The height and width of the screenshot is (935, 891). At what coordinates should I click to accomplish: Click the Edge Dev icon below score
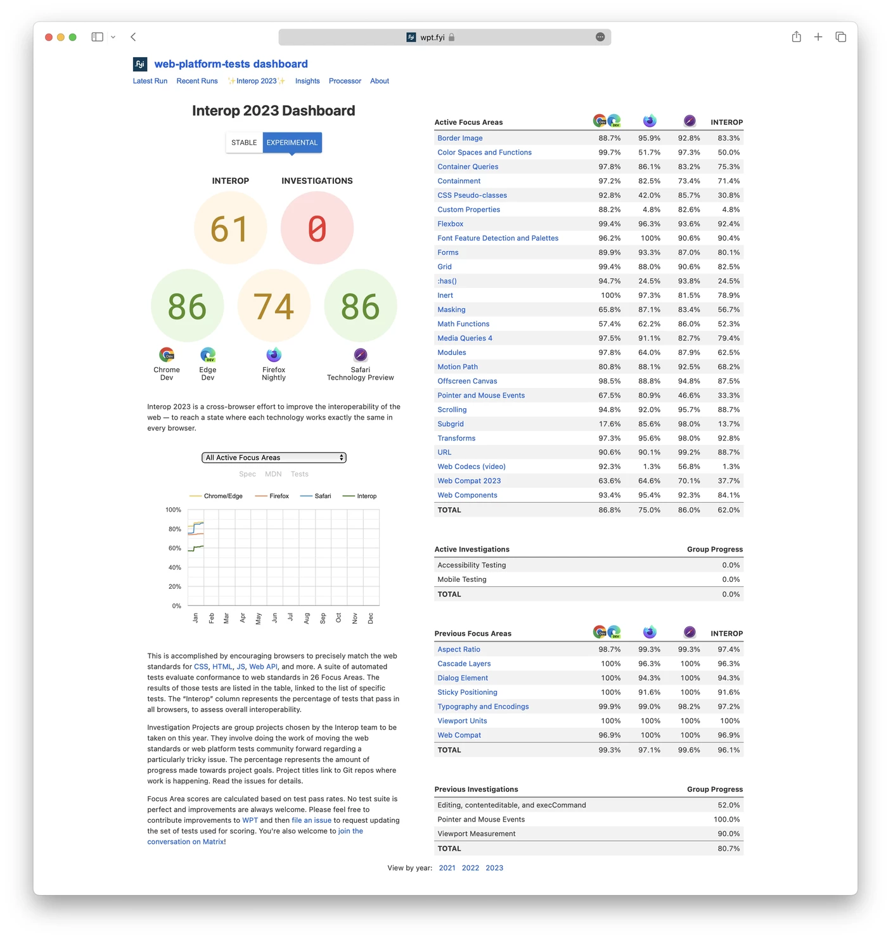click(208, 354)
